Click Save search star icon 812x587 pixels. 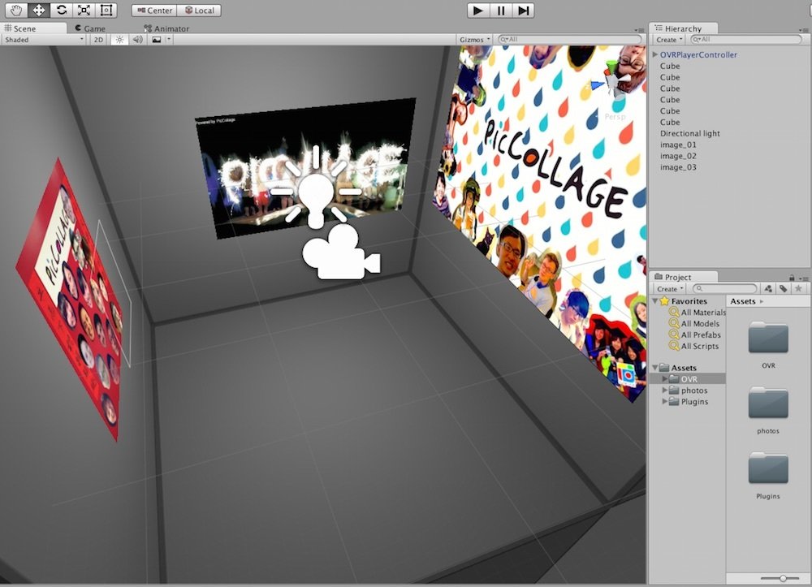(798, 288)
